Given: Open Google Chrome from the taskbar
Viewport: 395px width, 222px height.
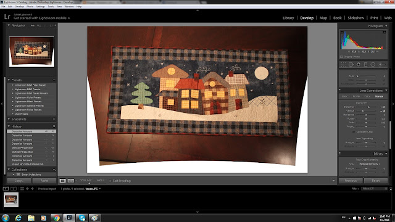Looking at the screenshot, I should tap(56, 218).
